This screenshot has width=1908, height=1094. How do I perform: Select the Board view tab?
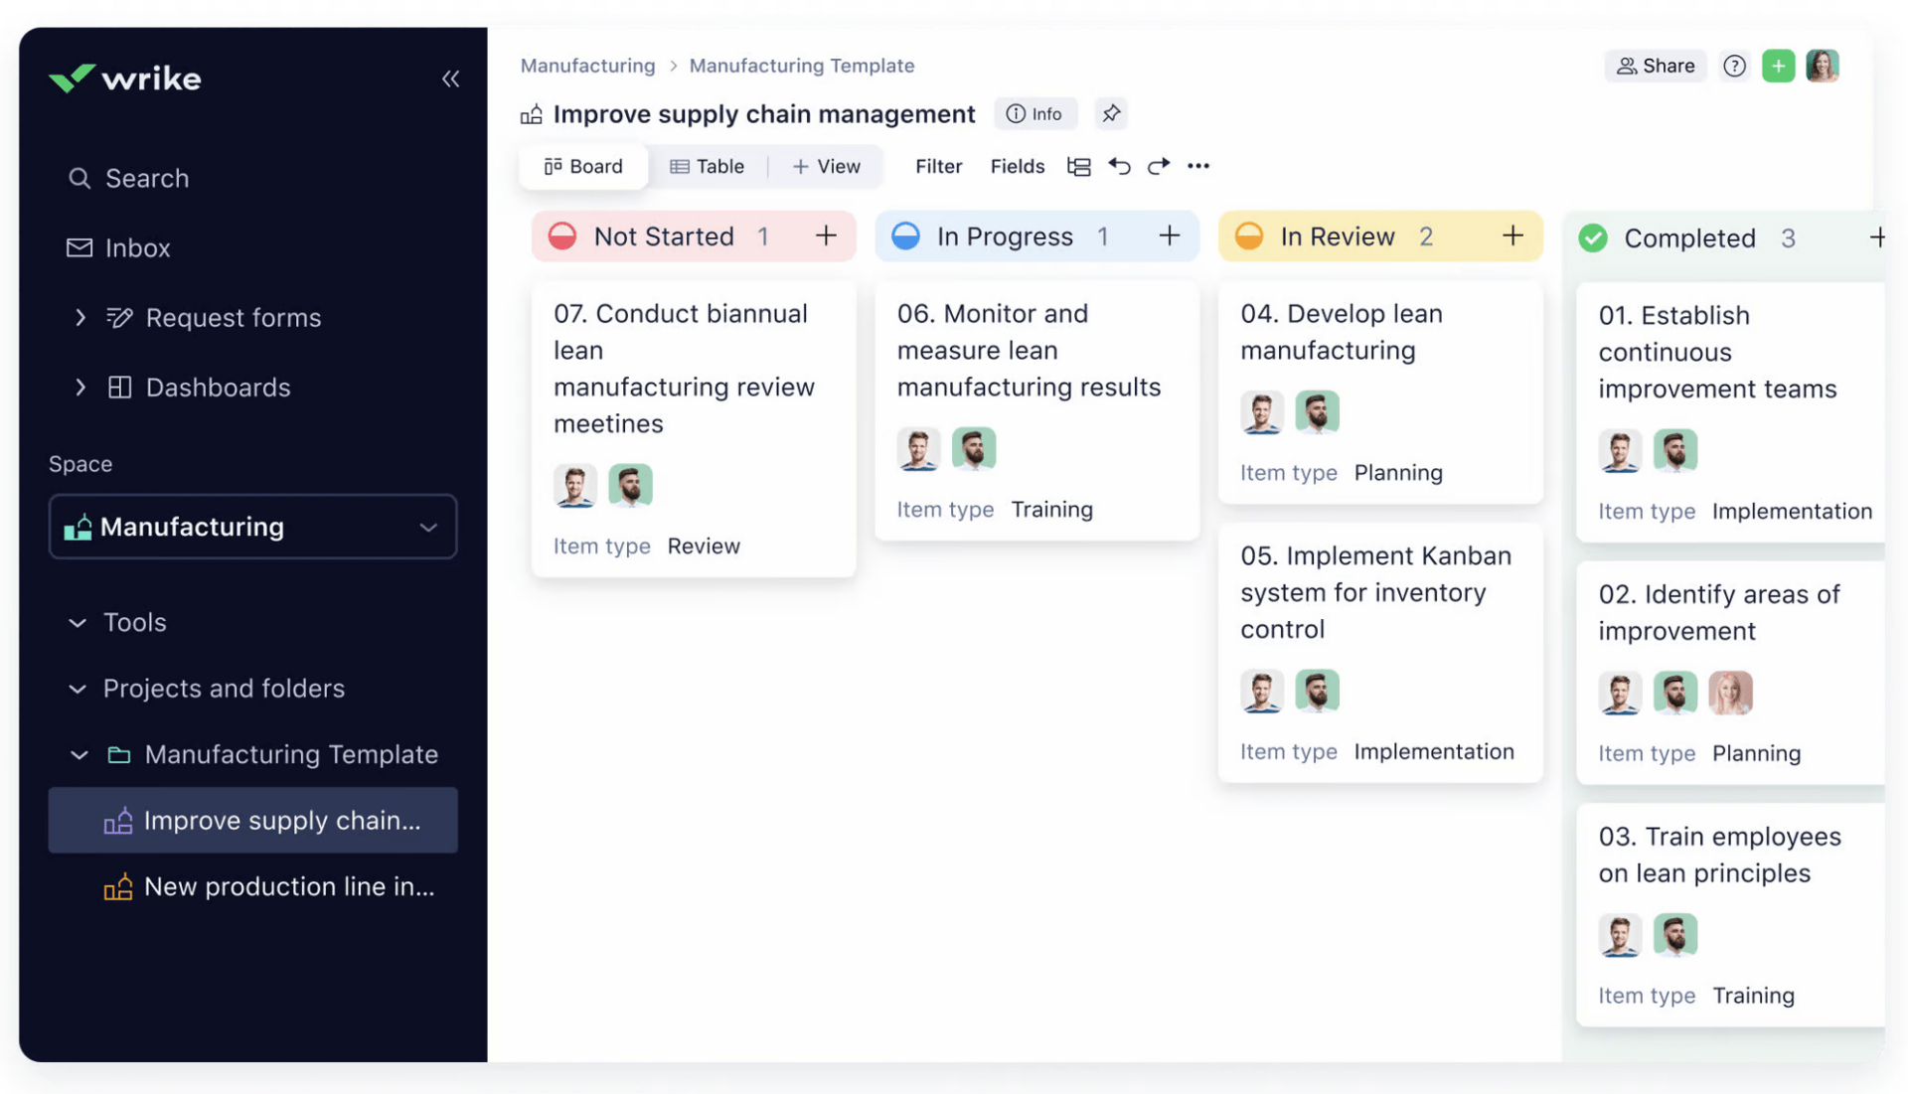click(x=583, y=166)
